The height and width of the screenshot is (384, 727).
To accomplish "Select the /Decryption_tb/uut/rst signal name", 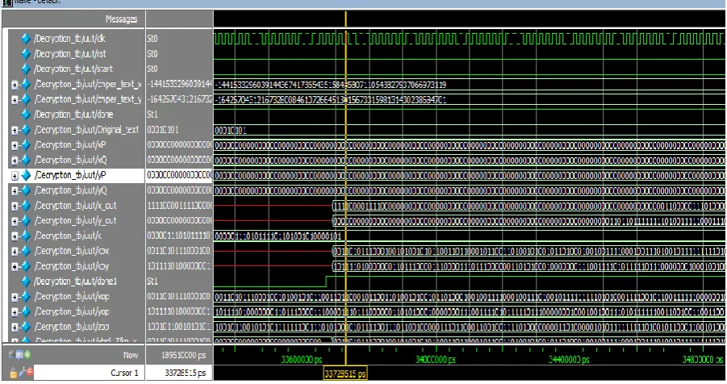I will 70,54.
